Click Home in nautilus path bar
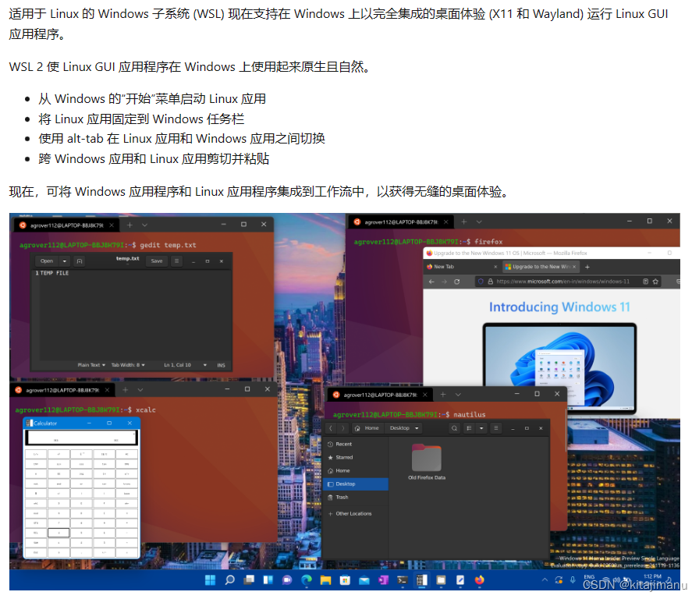699x599 pixels. (x=367, y=428)
